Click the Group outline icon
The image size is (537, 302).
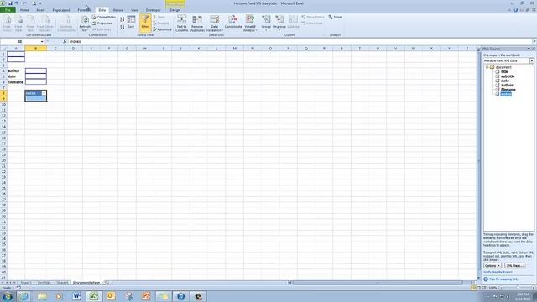(x=266, y=19)
